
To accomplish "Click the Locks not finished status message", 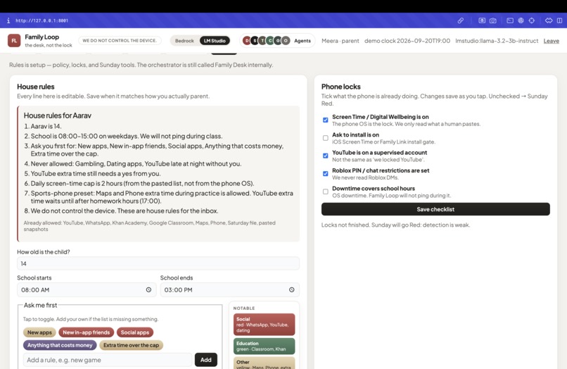I will (x=395, y=225).
